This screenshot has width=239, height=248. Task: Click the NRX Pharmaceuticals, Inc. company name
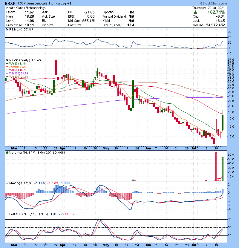[36, 3]
